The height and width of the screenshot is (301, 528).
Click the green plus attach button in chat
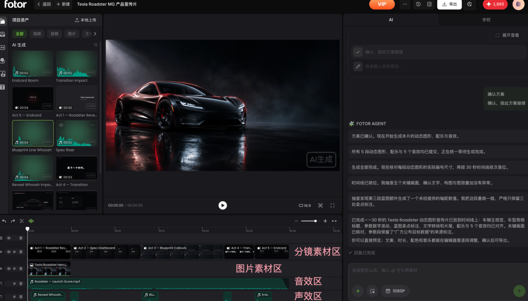click(358, 291)
